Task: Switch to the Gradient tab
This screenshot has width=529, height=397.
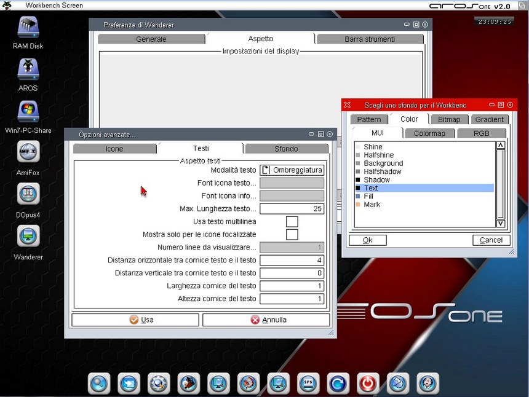Action: pyautogui.click(x=490, y=119)
